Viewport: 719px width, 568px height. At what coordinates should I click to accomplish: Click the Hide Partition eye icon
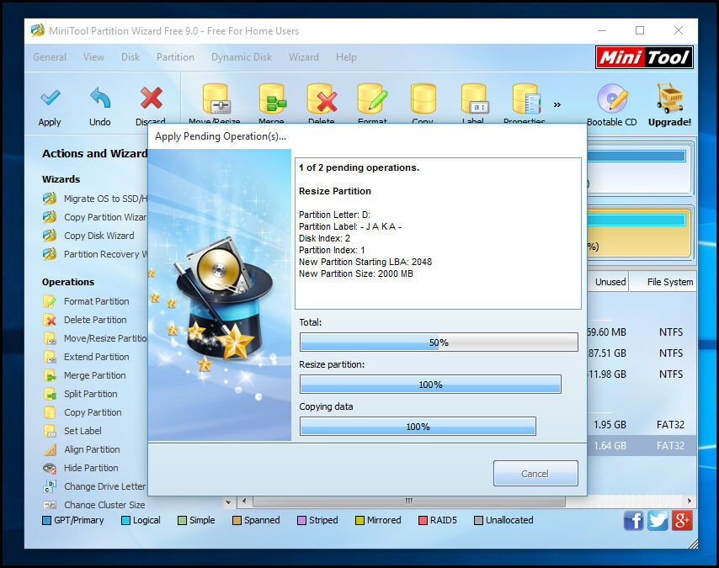(x=50, y=468)
